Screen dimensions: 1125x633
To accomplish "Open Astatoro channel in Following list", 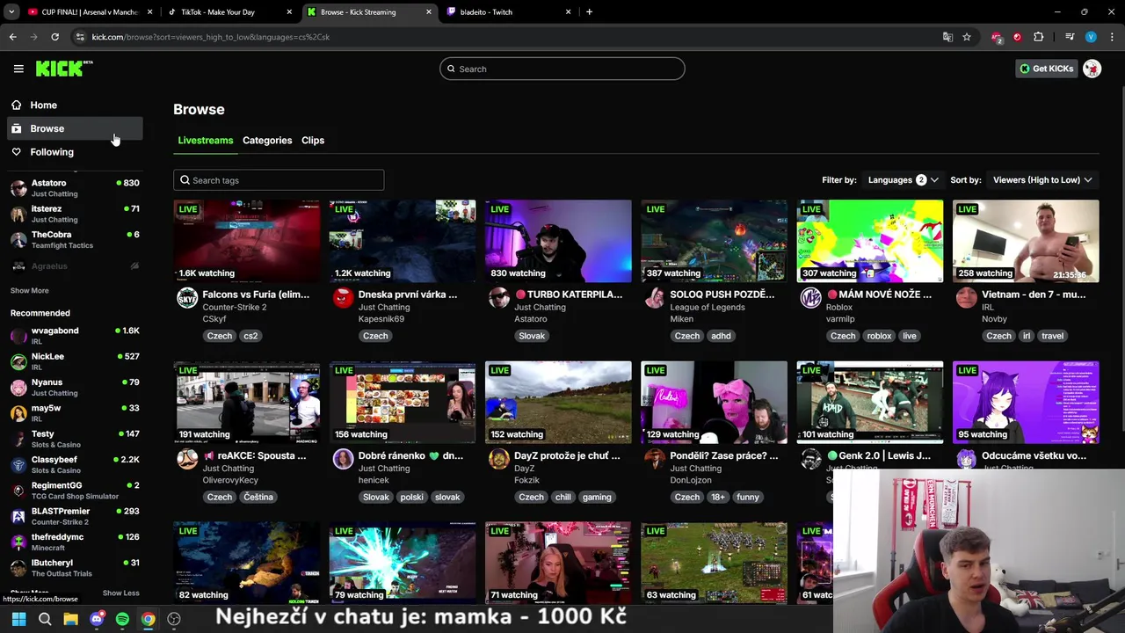I will coord(75,187).
